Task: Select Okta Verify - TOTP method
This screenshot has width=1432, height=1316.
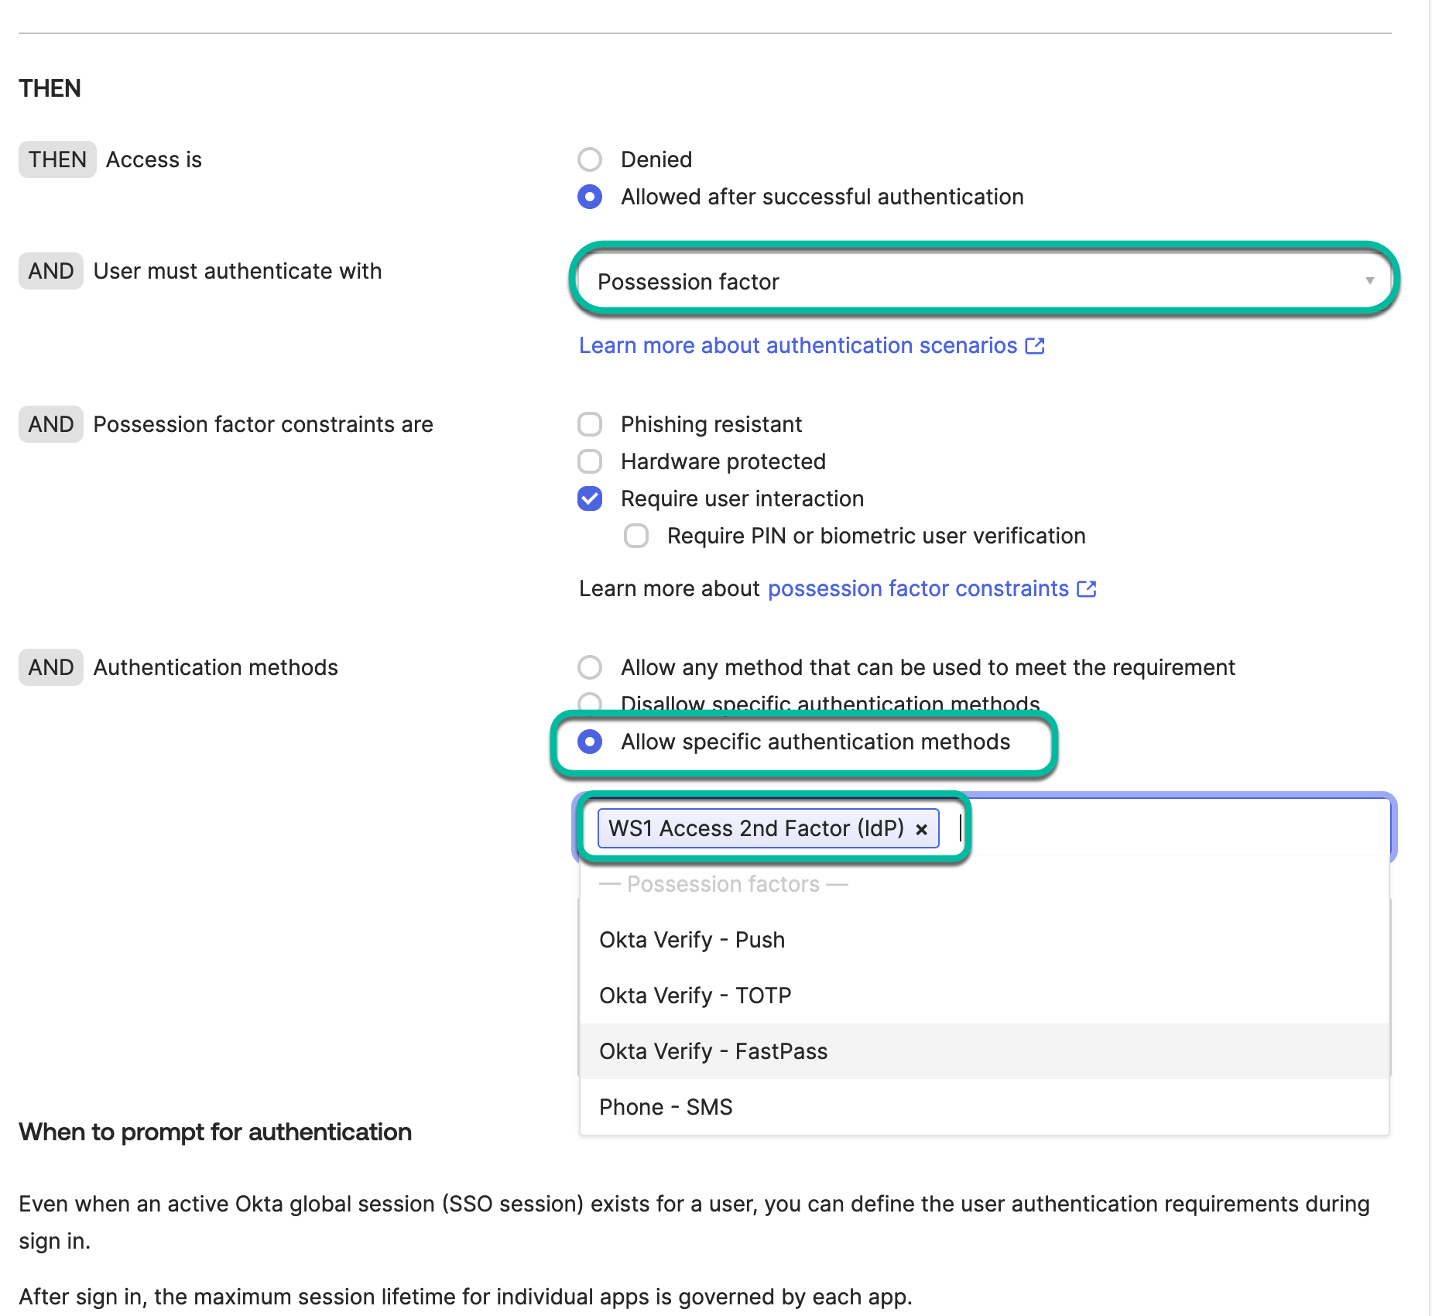Action: click(694, 996)
